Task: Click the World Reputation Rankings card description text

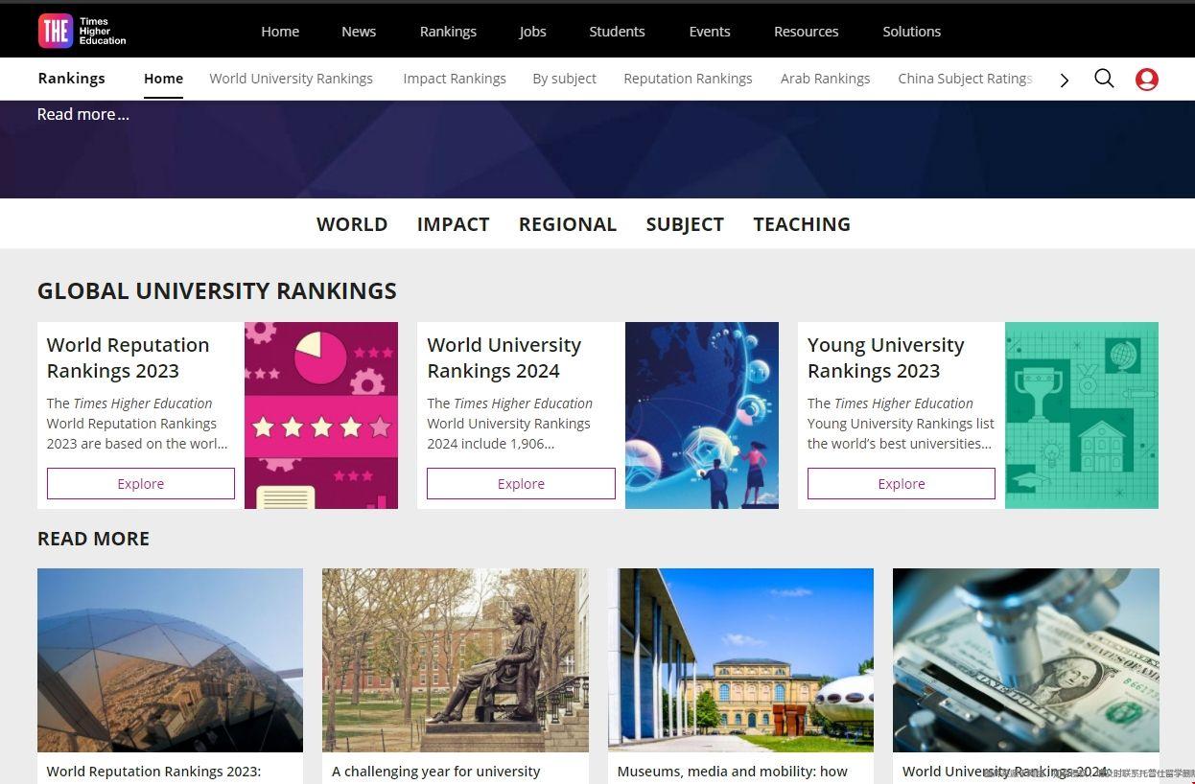Action: click(137, 424)
